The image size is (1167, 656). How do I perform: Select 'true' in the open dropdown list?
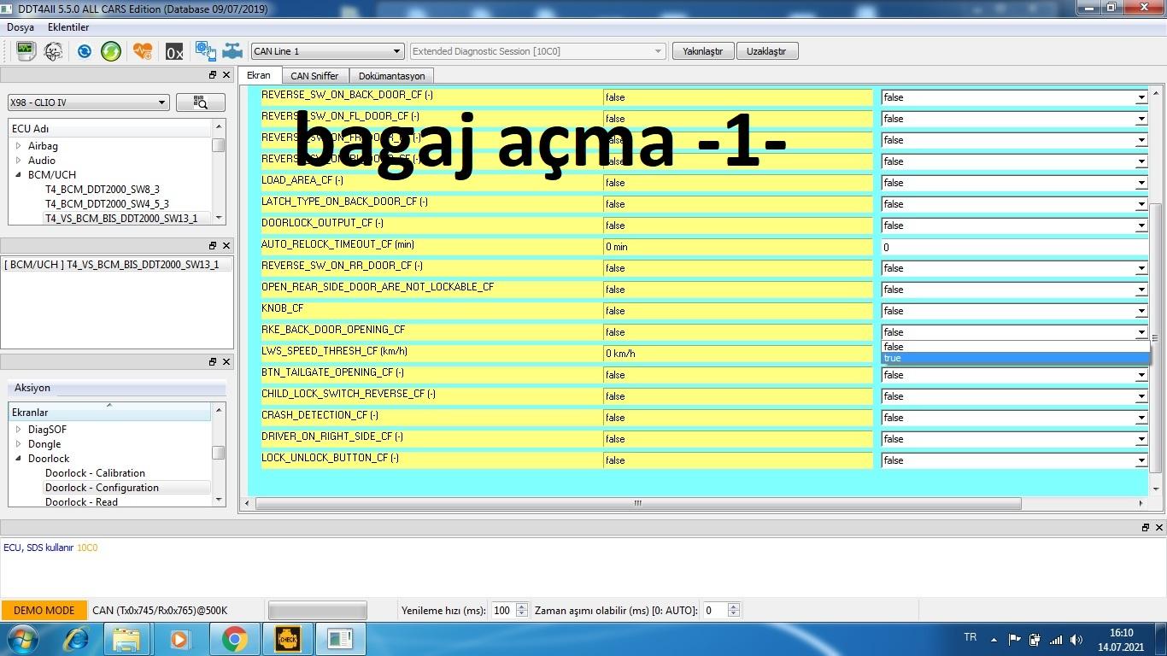tap(1013, 359)
